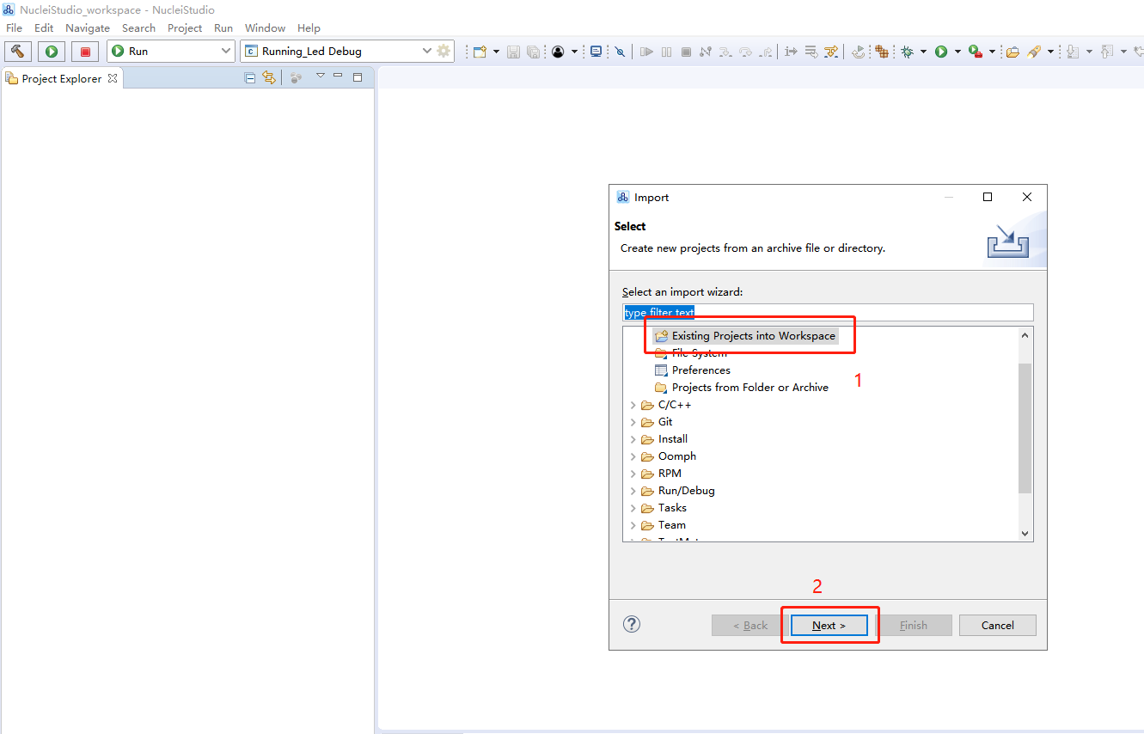This screenshot has height=734, width=1144.
Task: Click the Step Over icon
Action: (745, 52)
